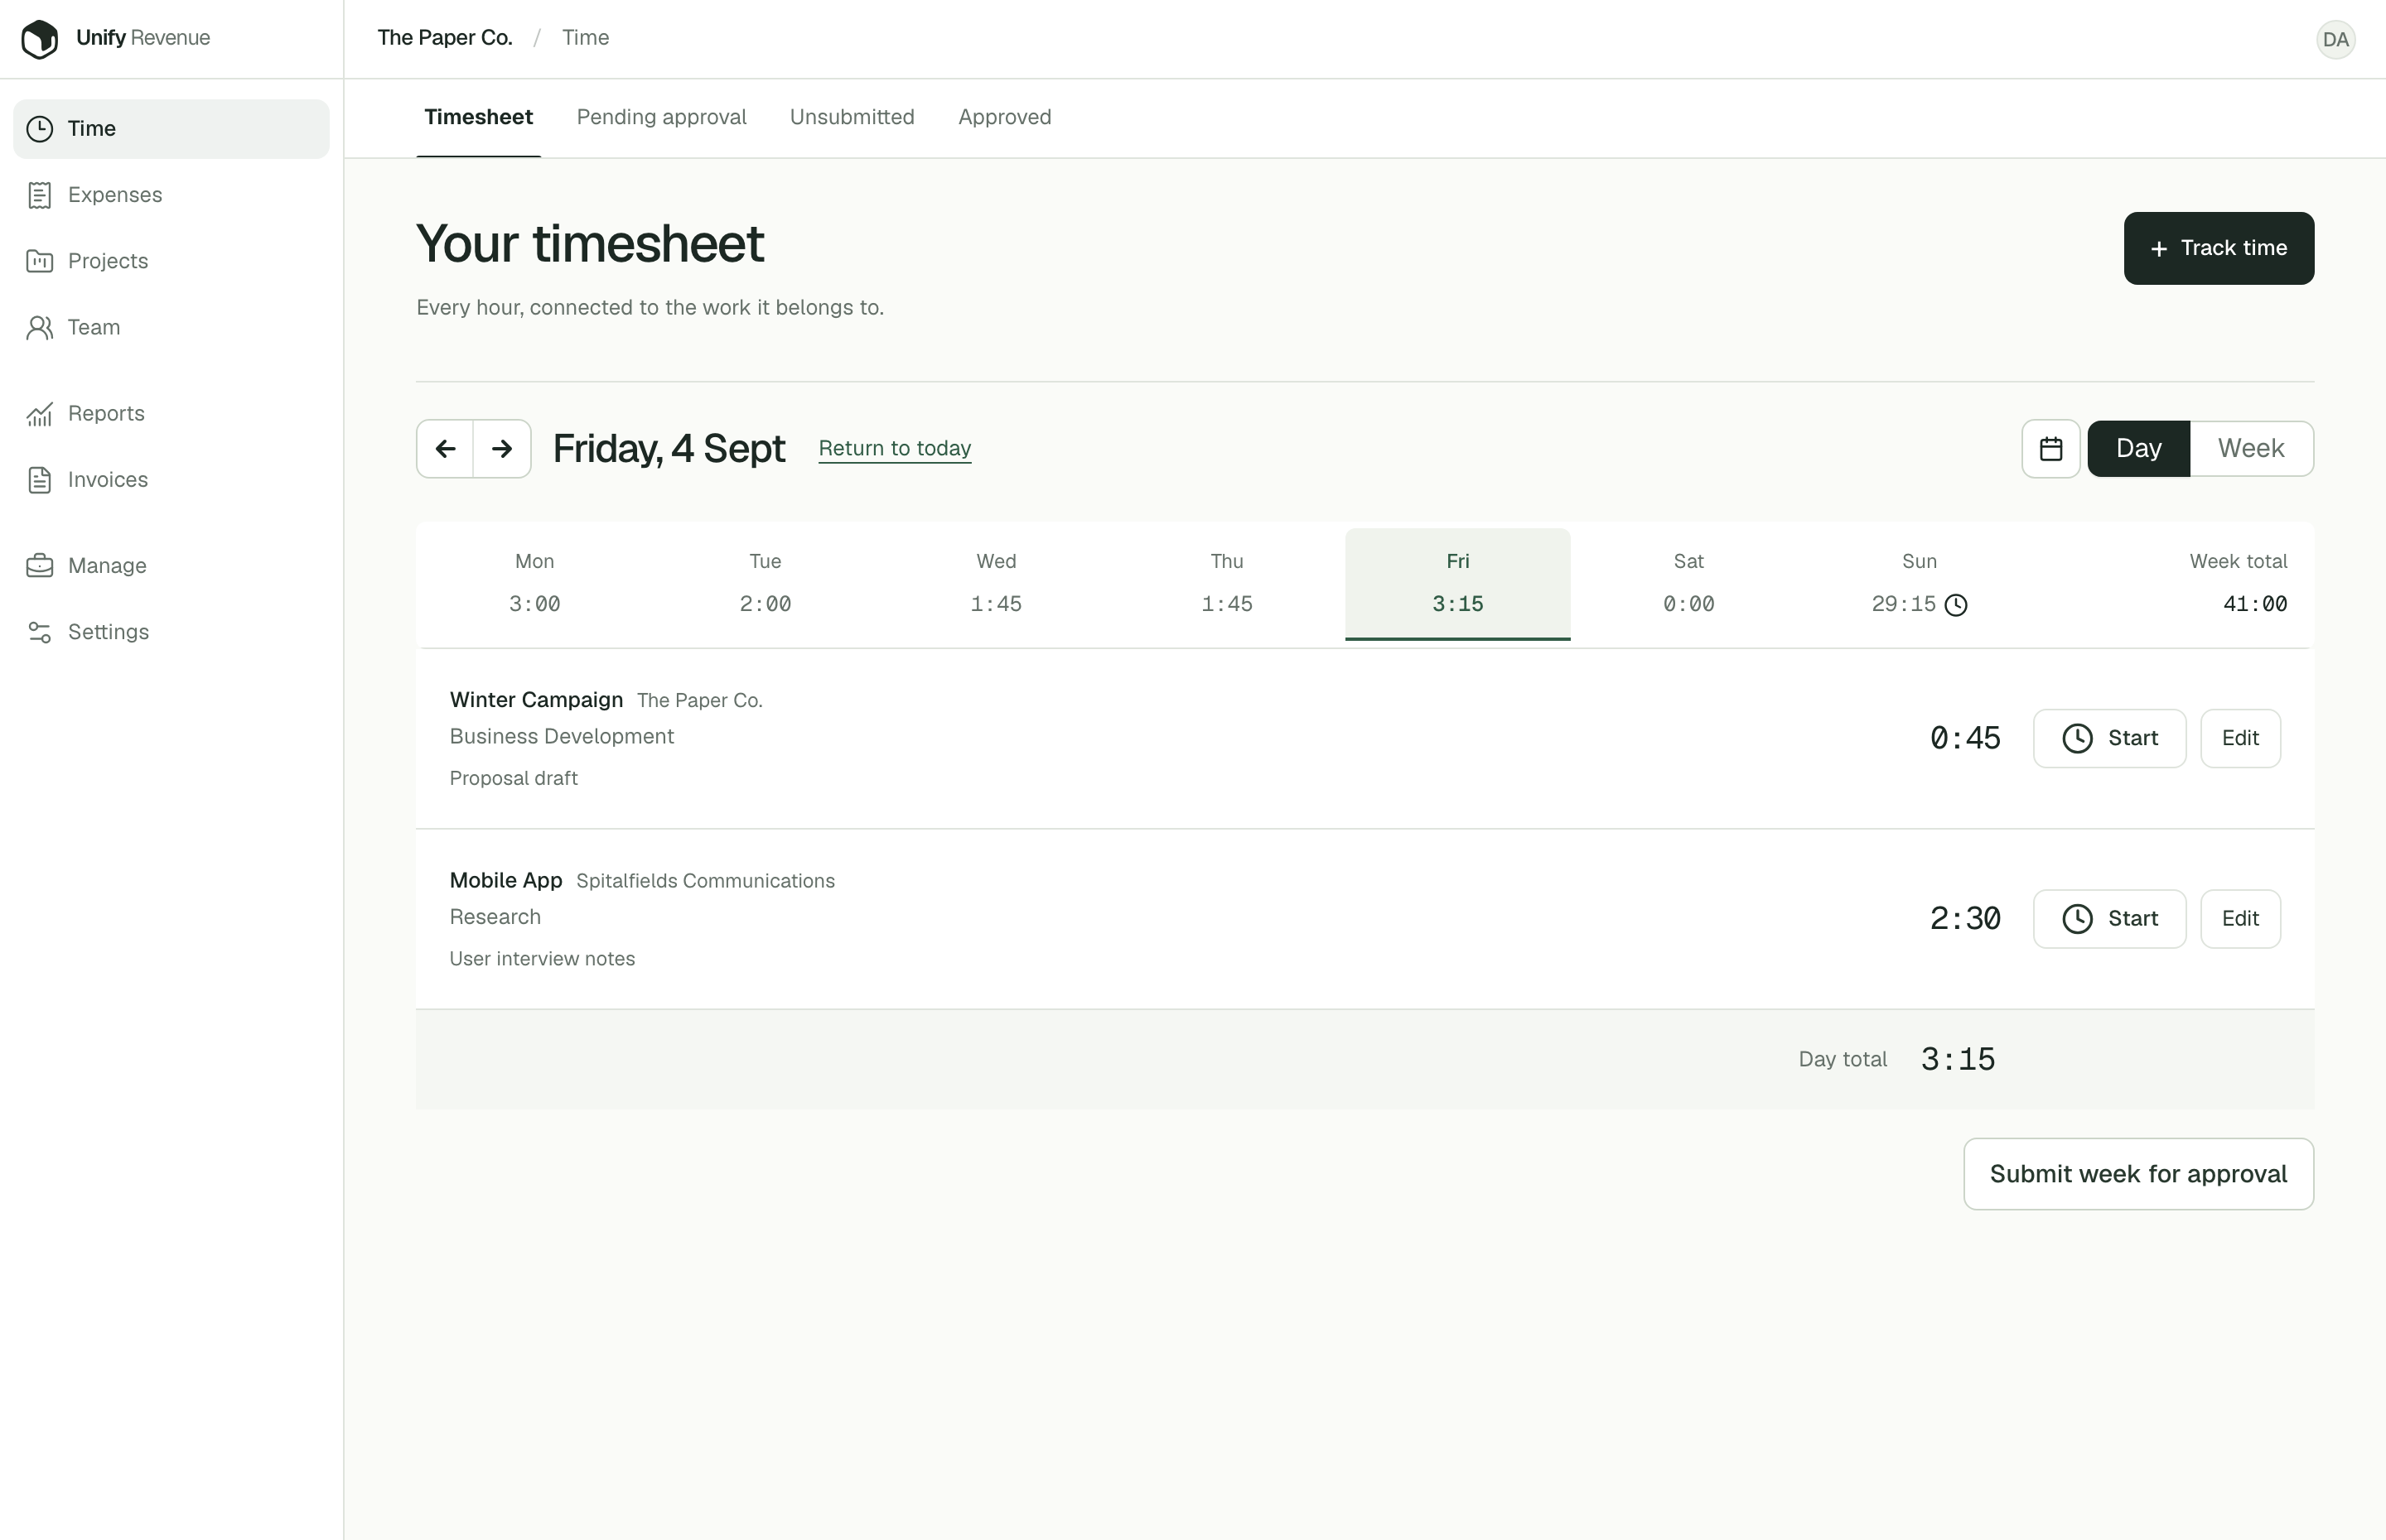This screenshot has width=2386, height=1540.
Task: Open the Timesheet tab
Action: click(478, 118)
